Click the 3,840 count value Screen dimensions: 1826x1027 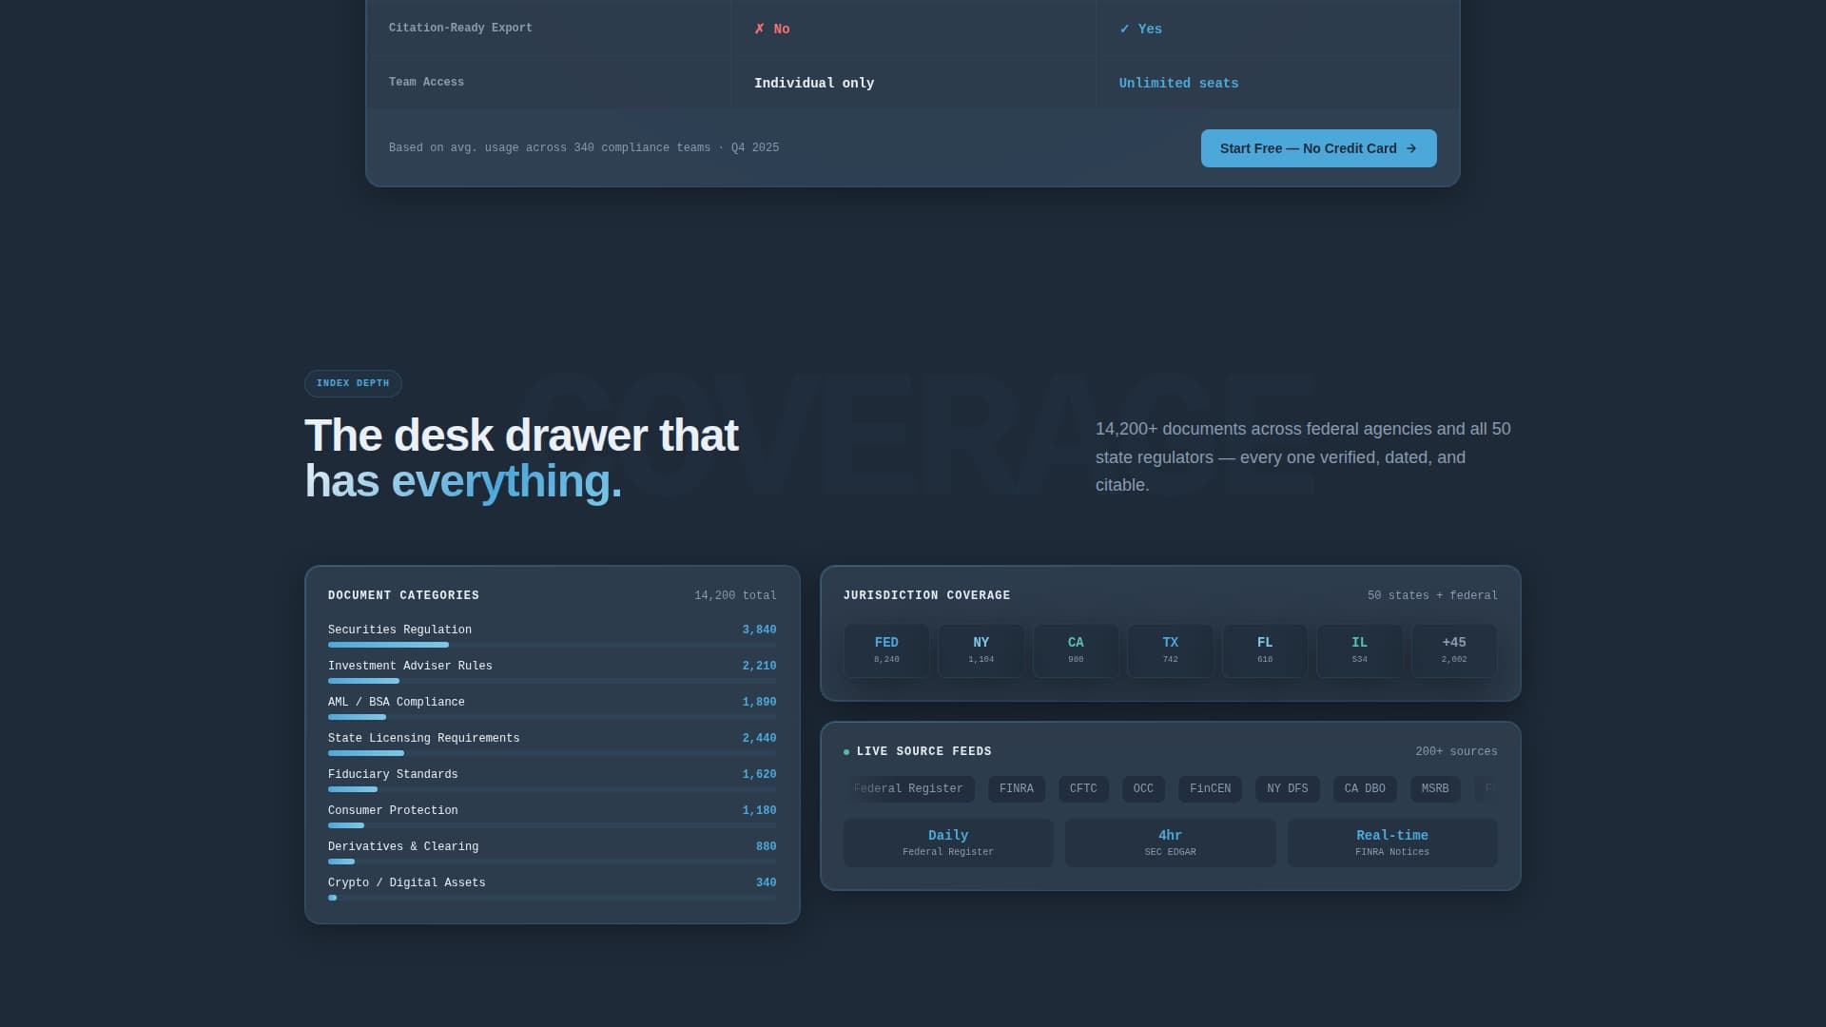(759, 630)
